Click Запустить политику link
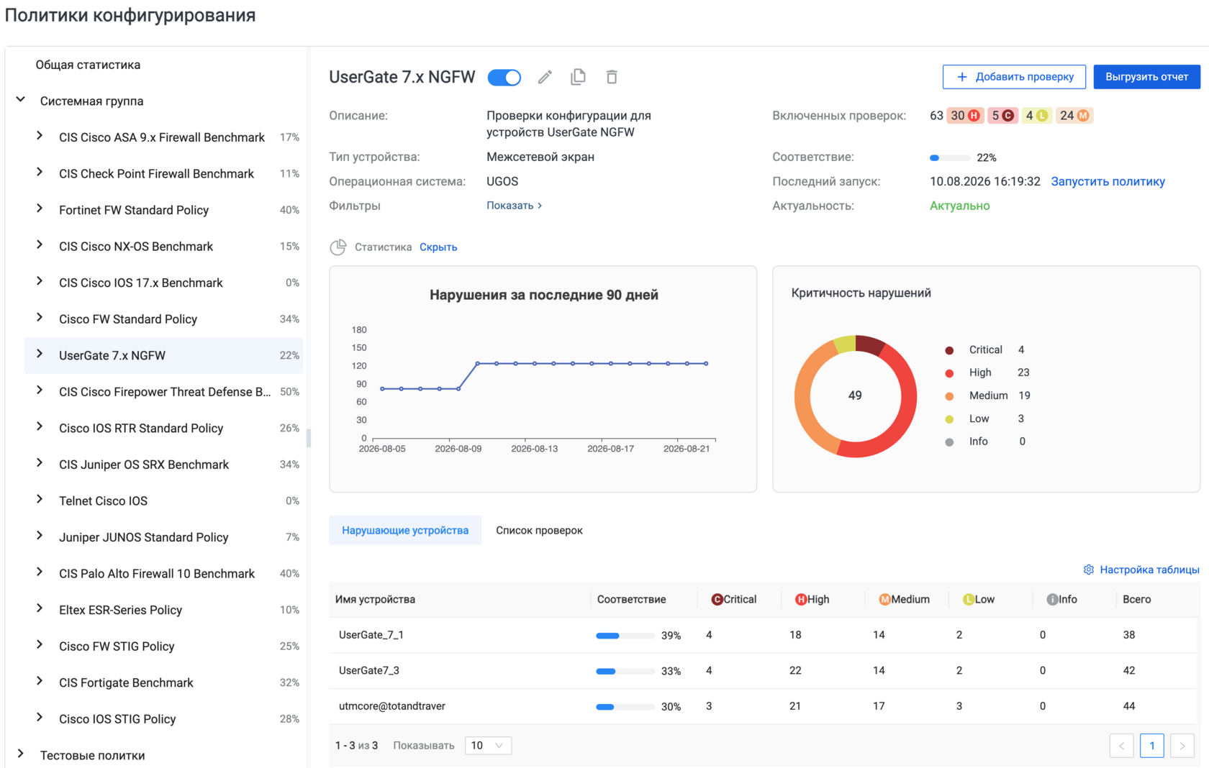Screen dimensions: 1209x768 point(1108,181)
